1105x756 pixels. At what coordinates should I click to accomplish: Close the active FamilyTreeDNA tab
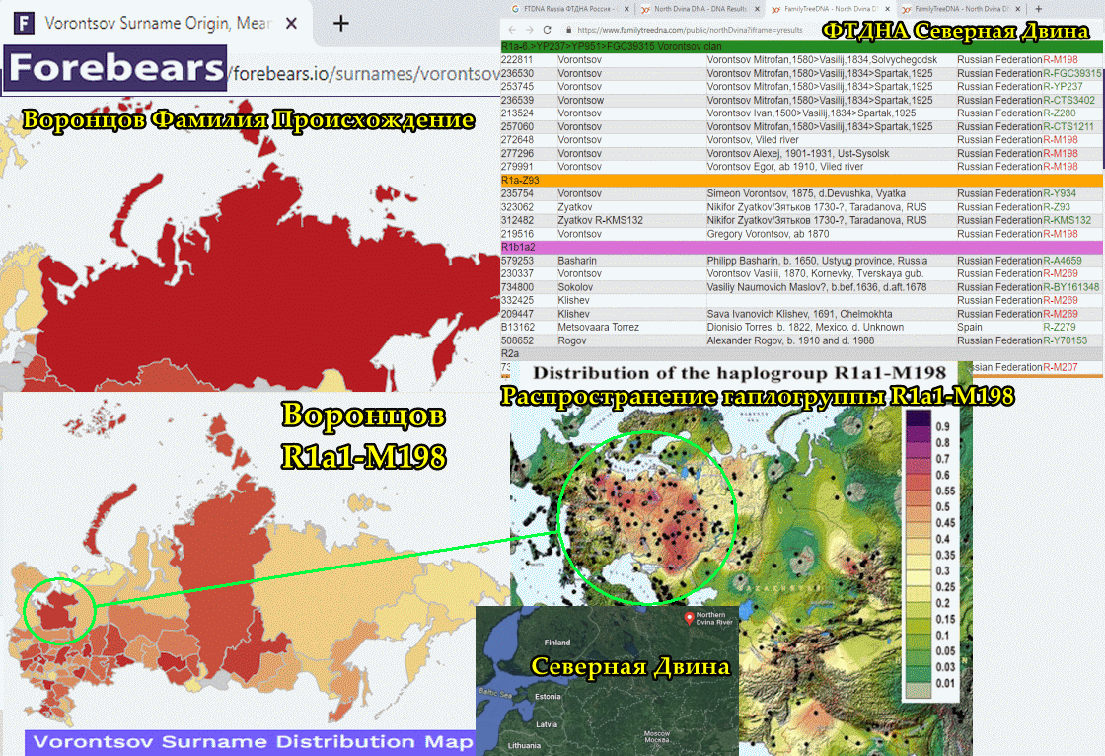tap(887, 9)
